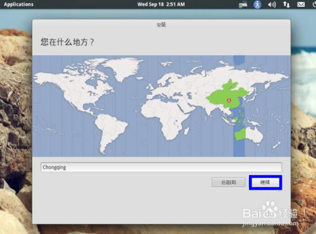Click the 继续 continue button

point(265,182)
